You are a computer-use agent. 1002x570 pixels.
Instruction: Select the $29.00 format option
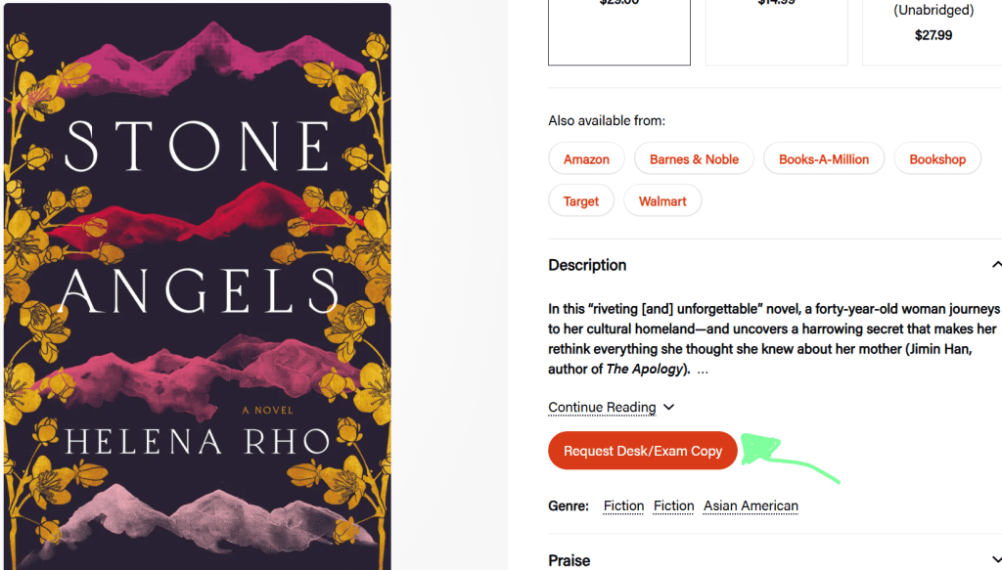point(618,31)
